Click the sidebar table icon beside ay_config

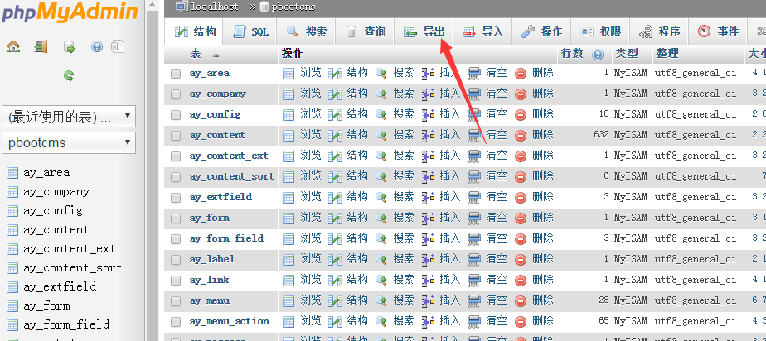click(12, 211)
